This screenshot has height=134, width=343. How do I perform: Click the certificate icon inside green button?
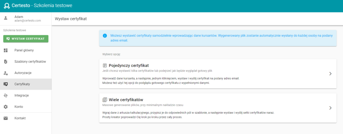(8, 39)
